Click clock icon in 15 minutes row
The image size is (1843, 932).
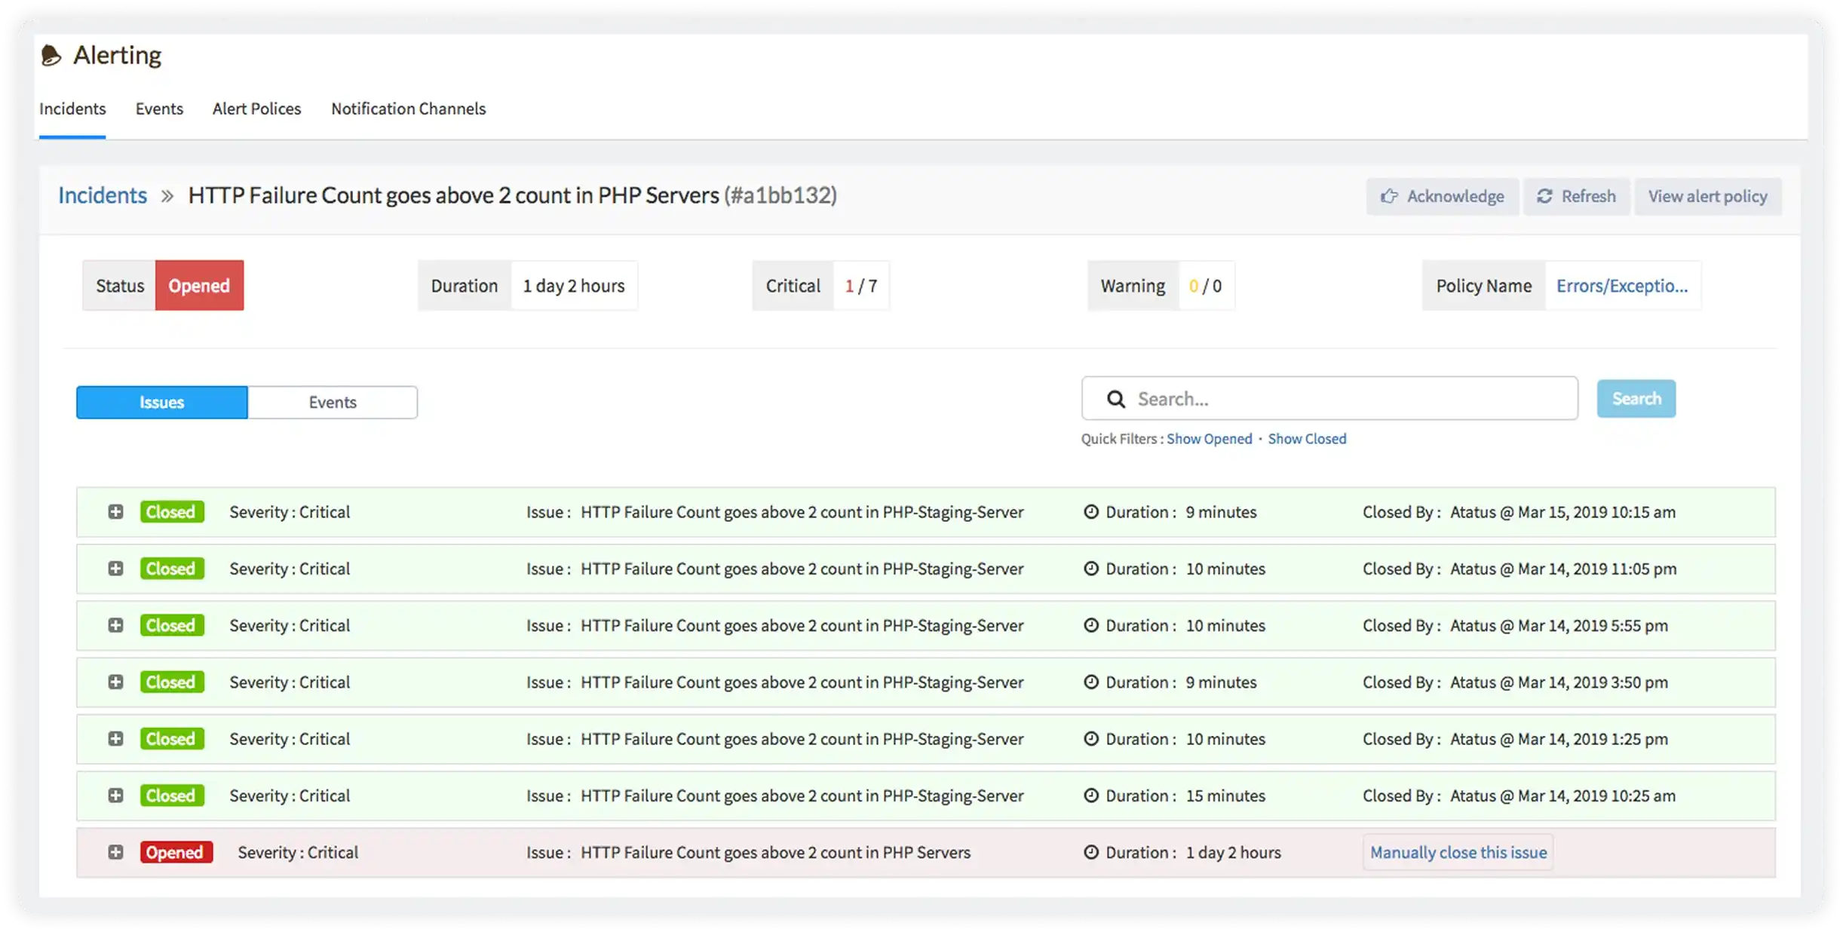[1090, 796]
